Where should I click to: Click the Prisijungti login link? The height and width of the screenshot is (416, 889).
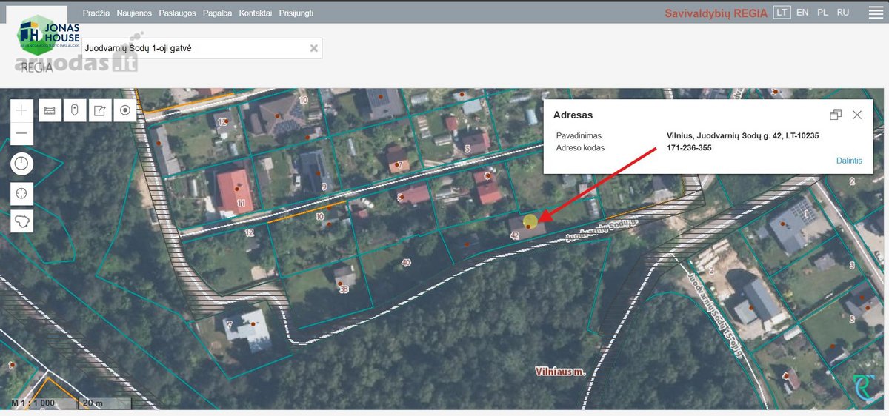pyautogui.click(x=296, y=13)
